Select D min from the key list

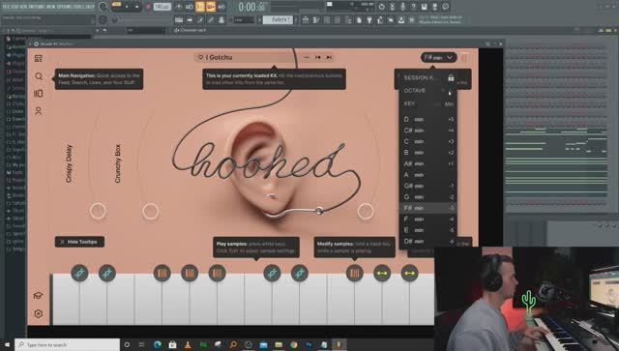click(427, 119)
